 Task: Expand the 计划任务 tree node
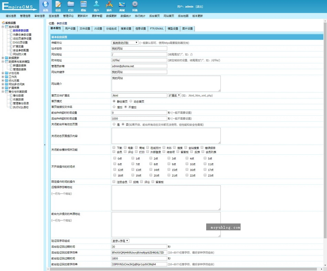click(x=3, y=73)
